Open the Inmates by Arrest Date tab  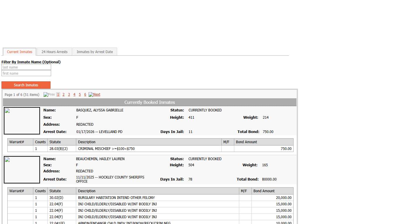click(95, 52)
